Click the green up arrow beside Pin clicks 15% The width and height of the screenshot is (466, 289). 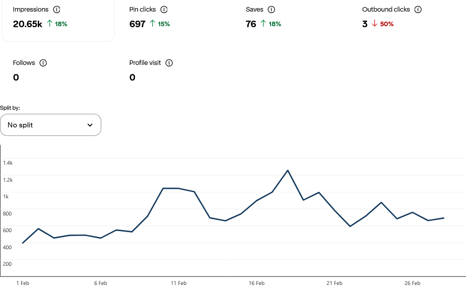tap(152, 24)
